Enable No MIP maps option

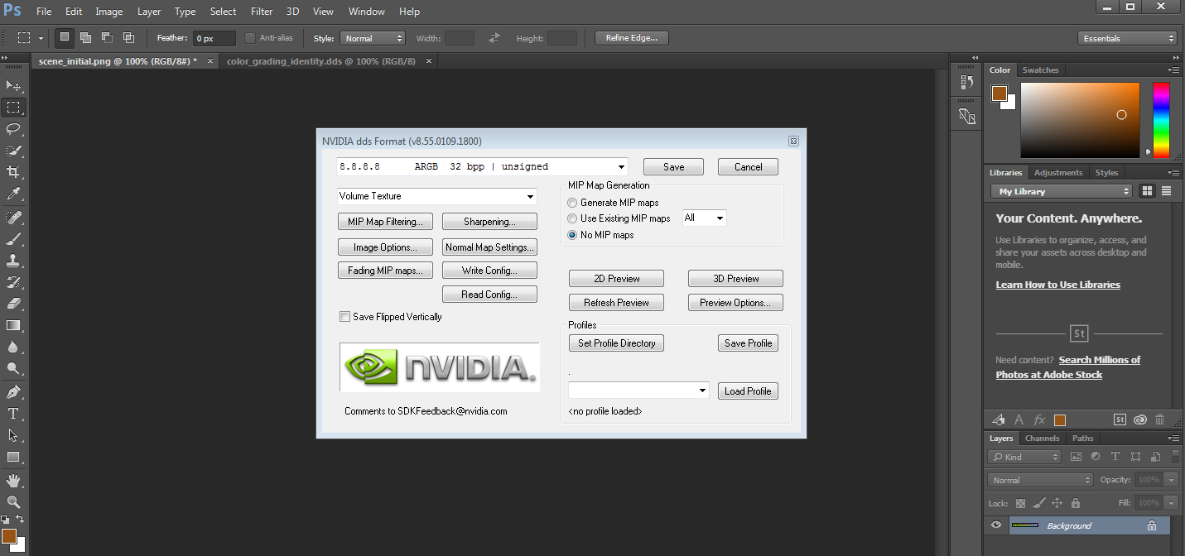click(x=571, y=234)
